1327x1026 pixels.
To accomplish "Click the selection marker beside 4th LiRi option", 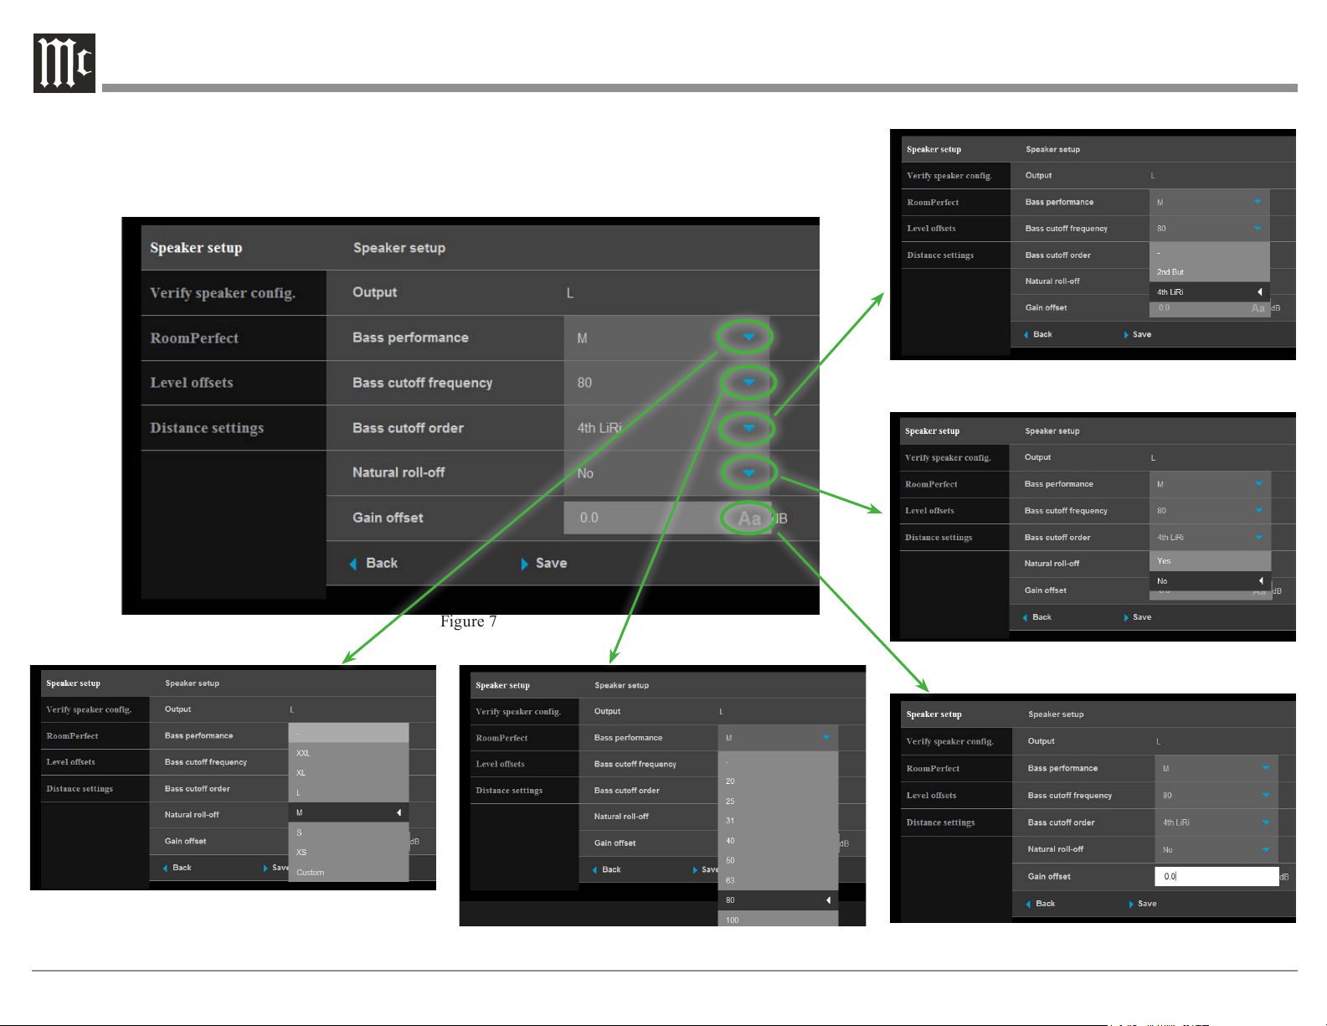I will tap(1259, 292).
